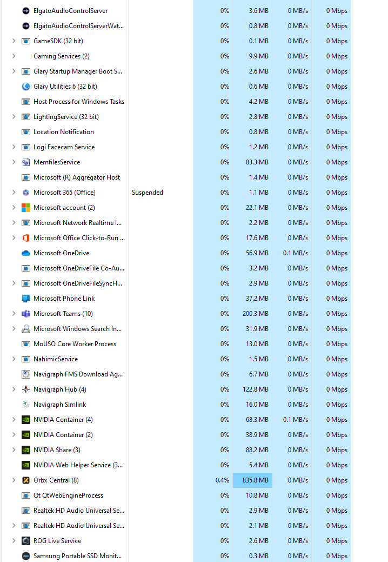Click the MemfilesService icon

pyautogui.click(x=26, y=162)
